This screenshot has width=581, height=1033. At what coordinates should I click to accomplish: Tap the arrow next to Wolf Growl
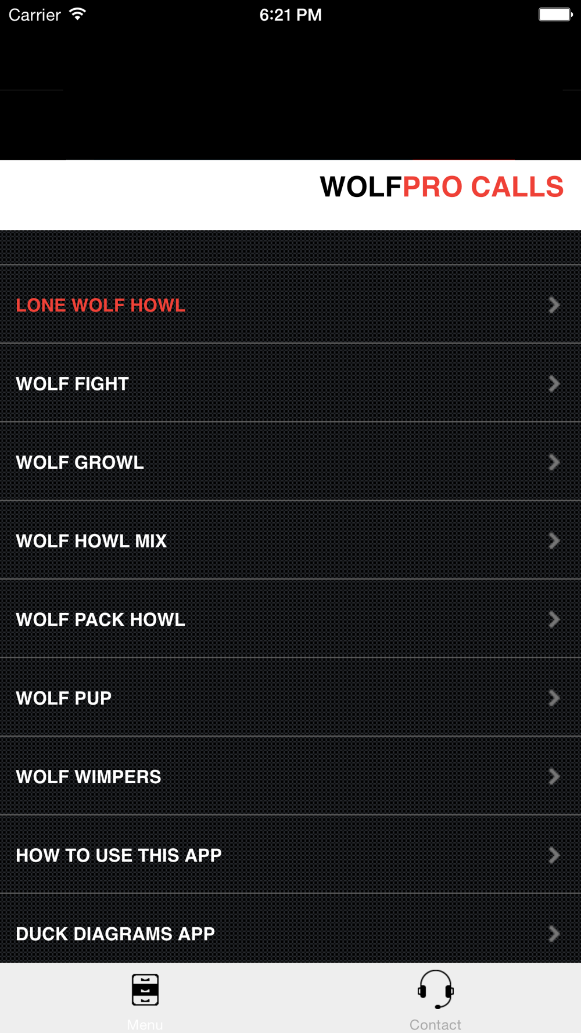point(554,462)
